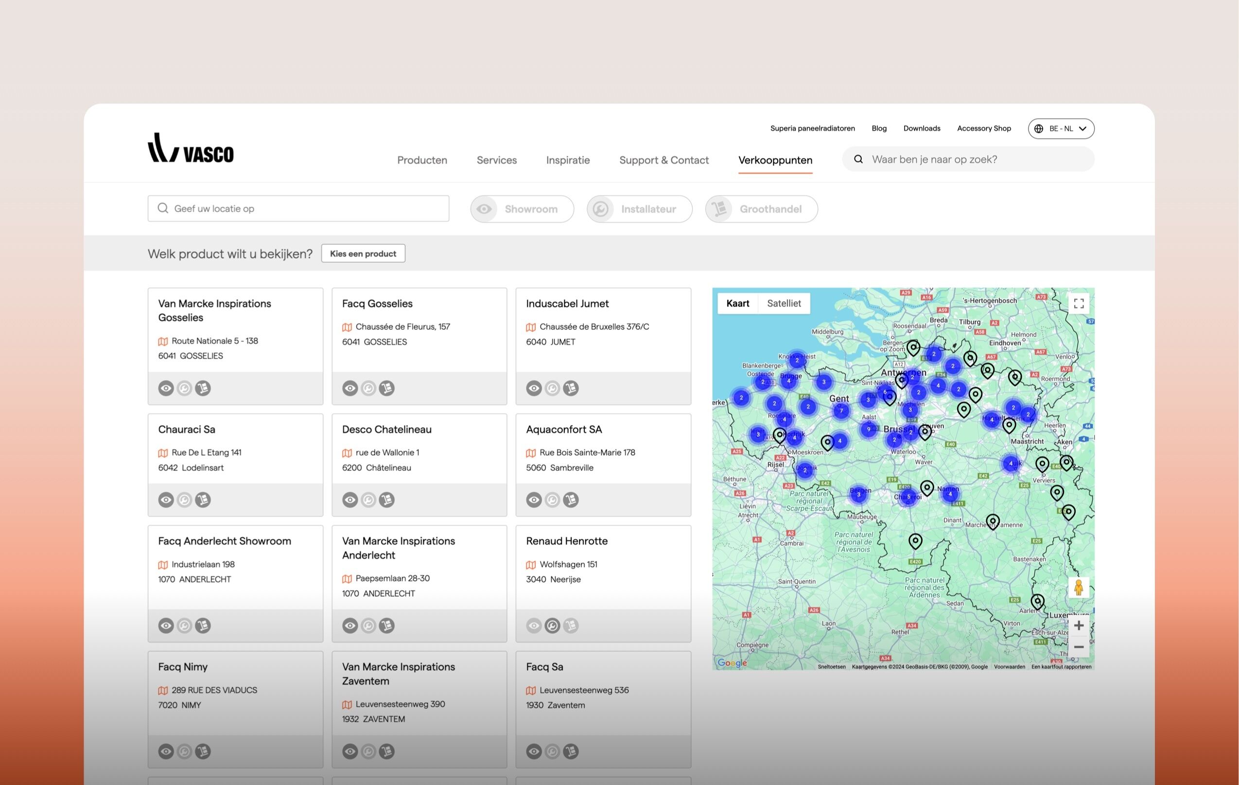Click the fullscreen map icon
The height and width of the screenshot is (785, 1239).
pyautogui.click(x=1079, y=303)
